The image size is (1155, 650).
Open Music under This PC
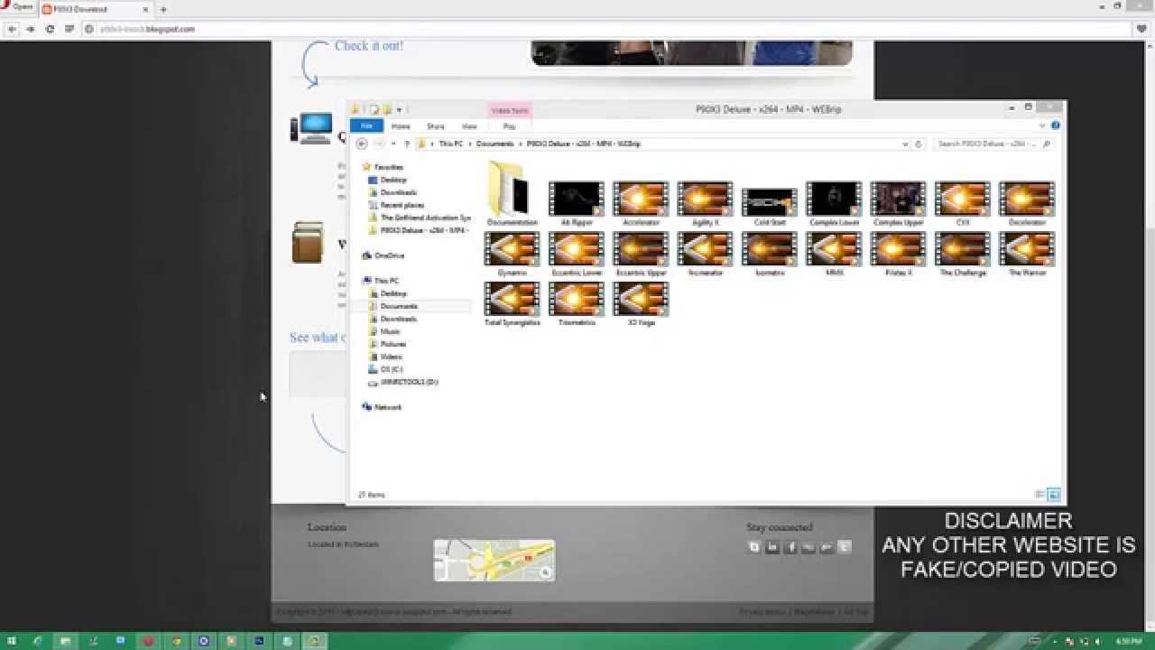[390, 331]
